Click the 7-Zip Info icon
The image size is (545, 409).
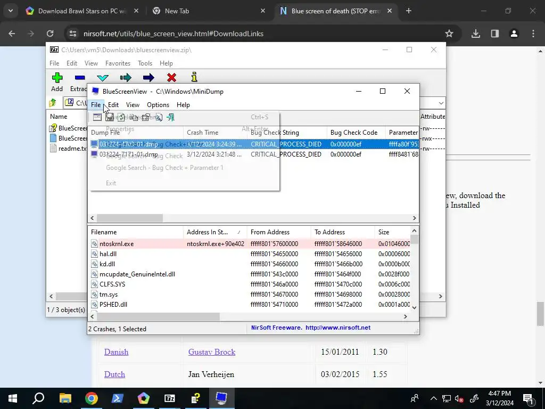(x=194, y=77)
